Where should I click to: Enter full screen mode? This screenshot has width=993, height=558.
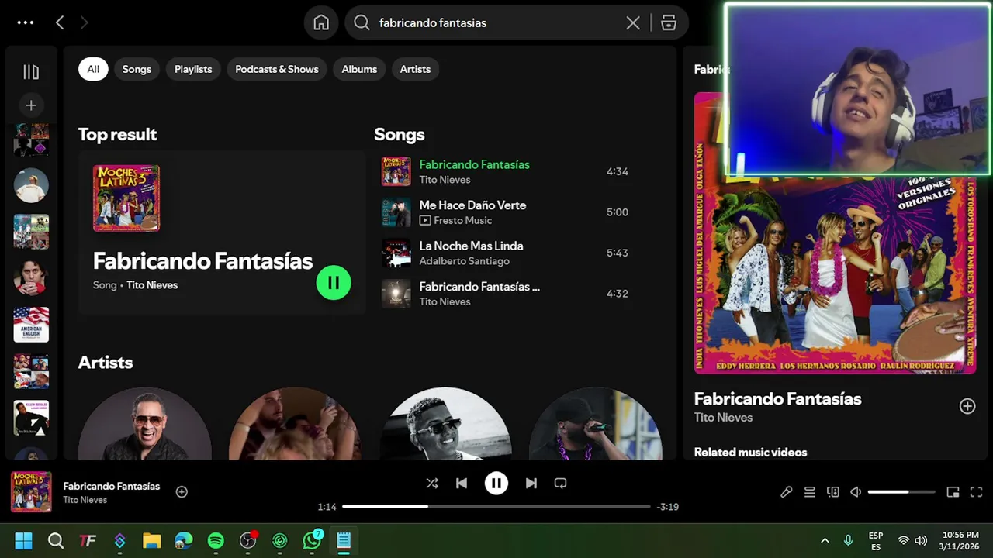tap(977, 492)
